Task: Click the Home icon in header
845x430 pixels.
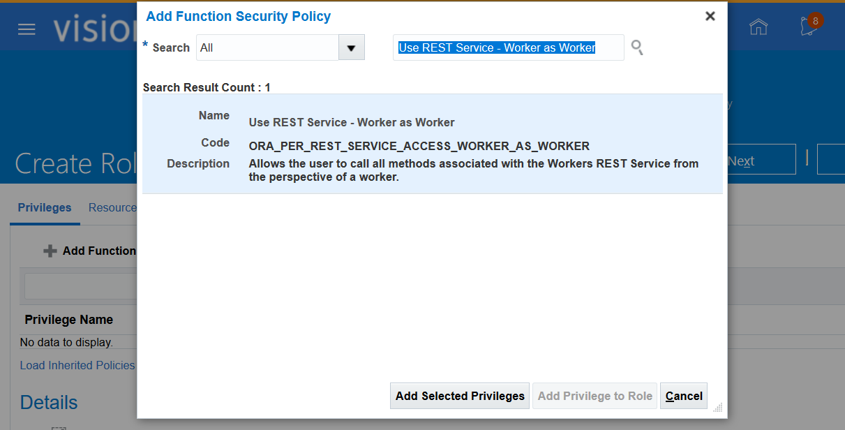Action: (758, 27)
